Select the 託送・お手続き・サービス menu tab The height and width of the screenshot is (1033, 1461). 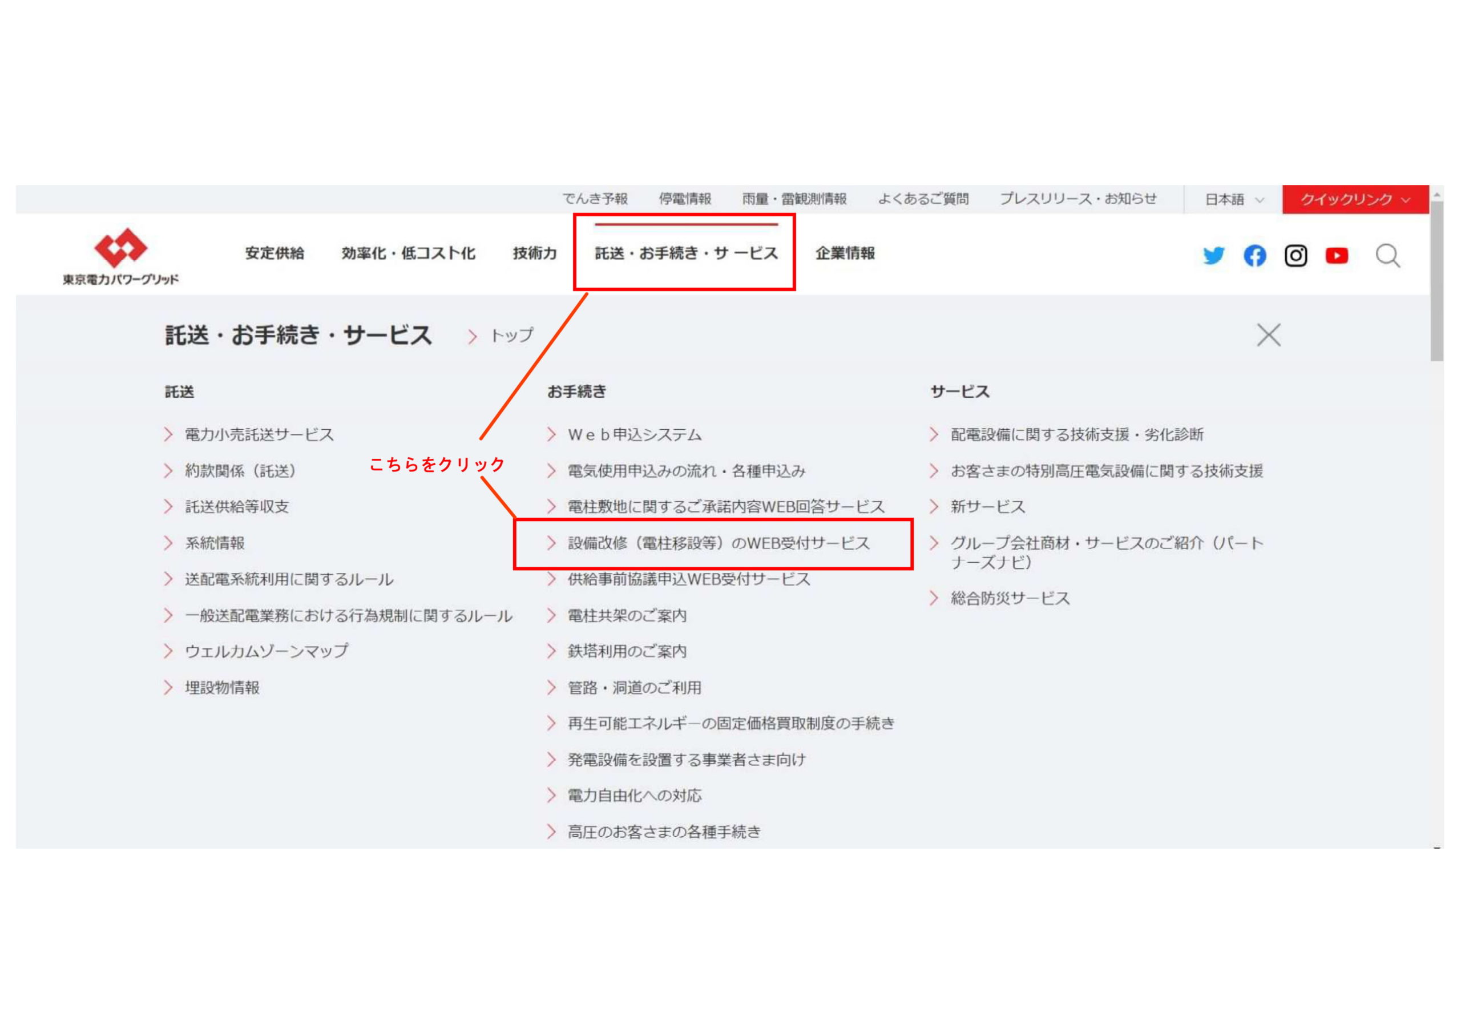coord(686,253)
